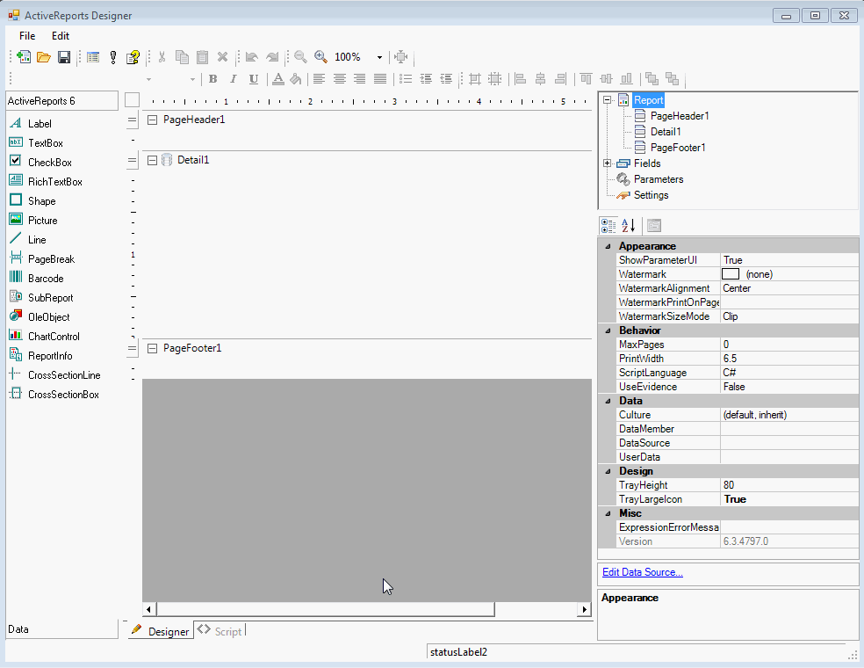
Task: Open the Data toolbox tab
Action: pyautogui.click(x=61, y=629)
